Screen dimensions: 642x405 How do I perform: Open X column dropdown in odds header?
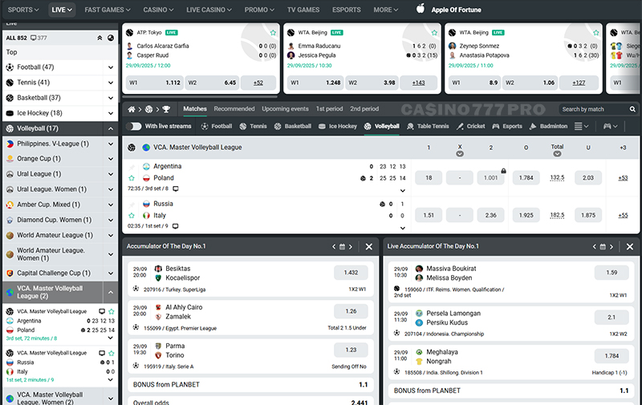(x=460, y=154)
